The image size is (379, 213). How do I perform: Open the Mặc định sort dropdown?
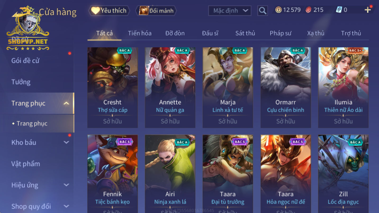click(x=230, y=11)
